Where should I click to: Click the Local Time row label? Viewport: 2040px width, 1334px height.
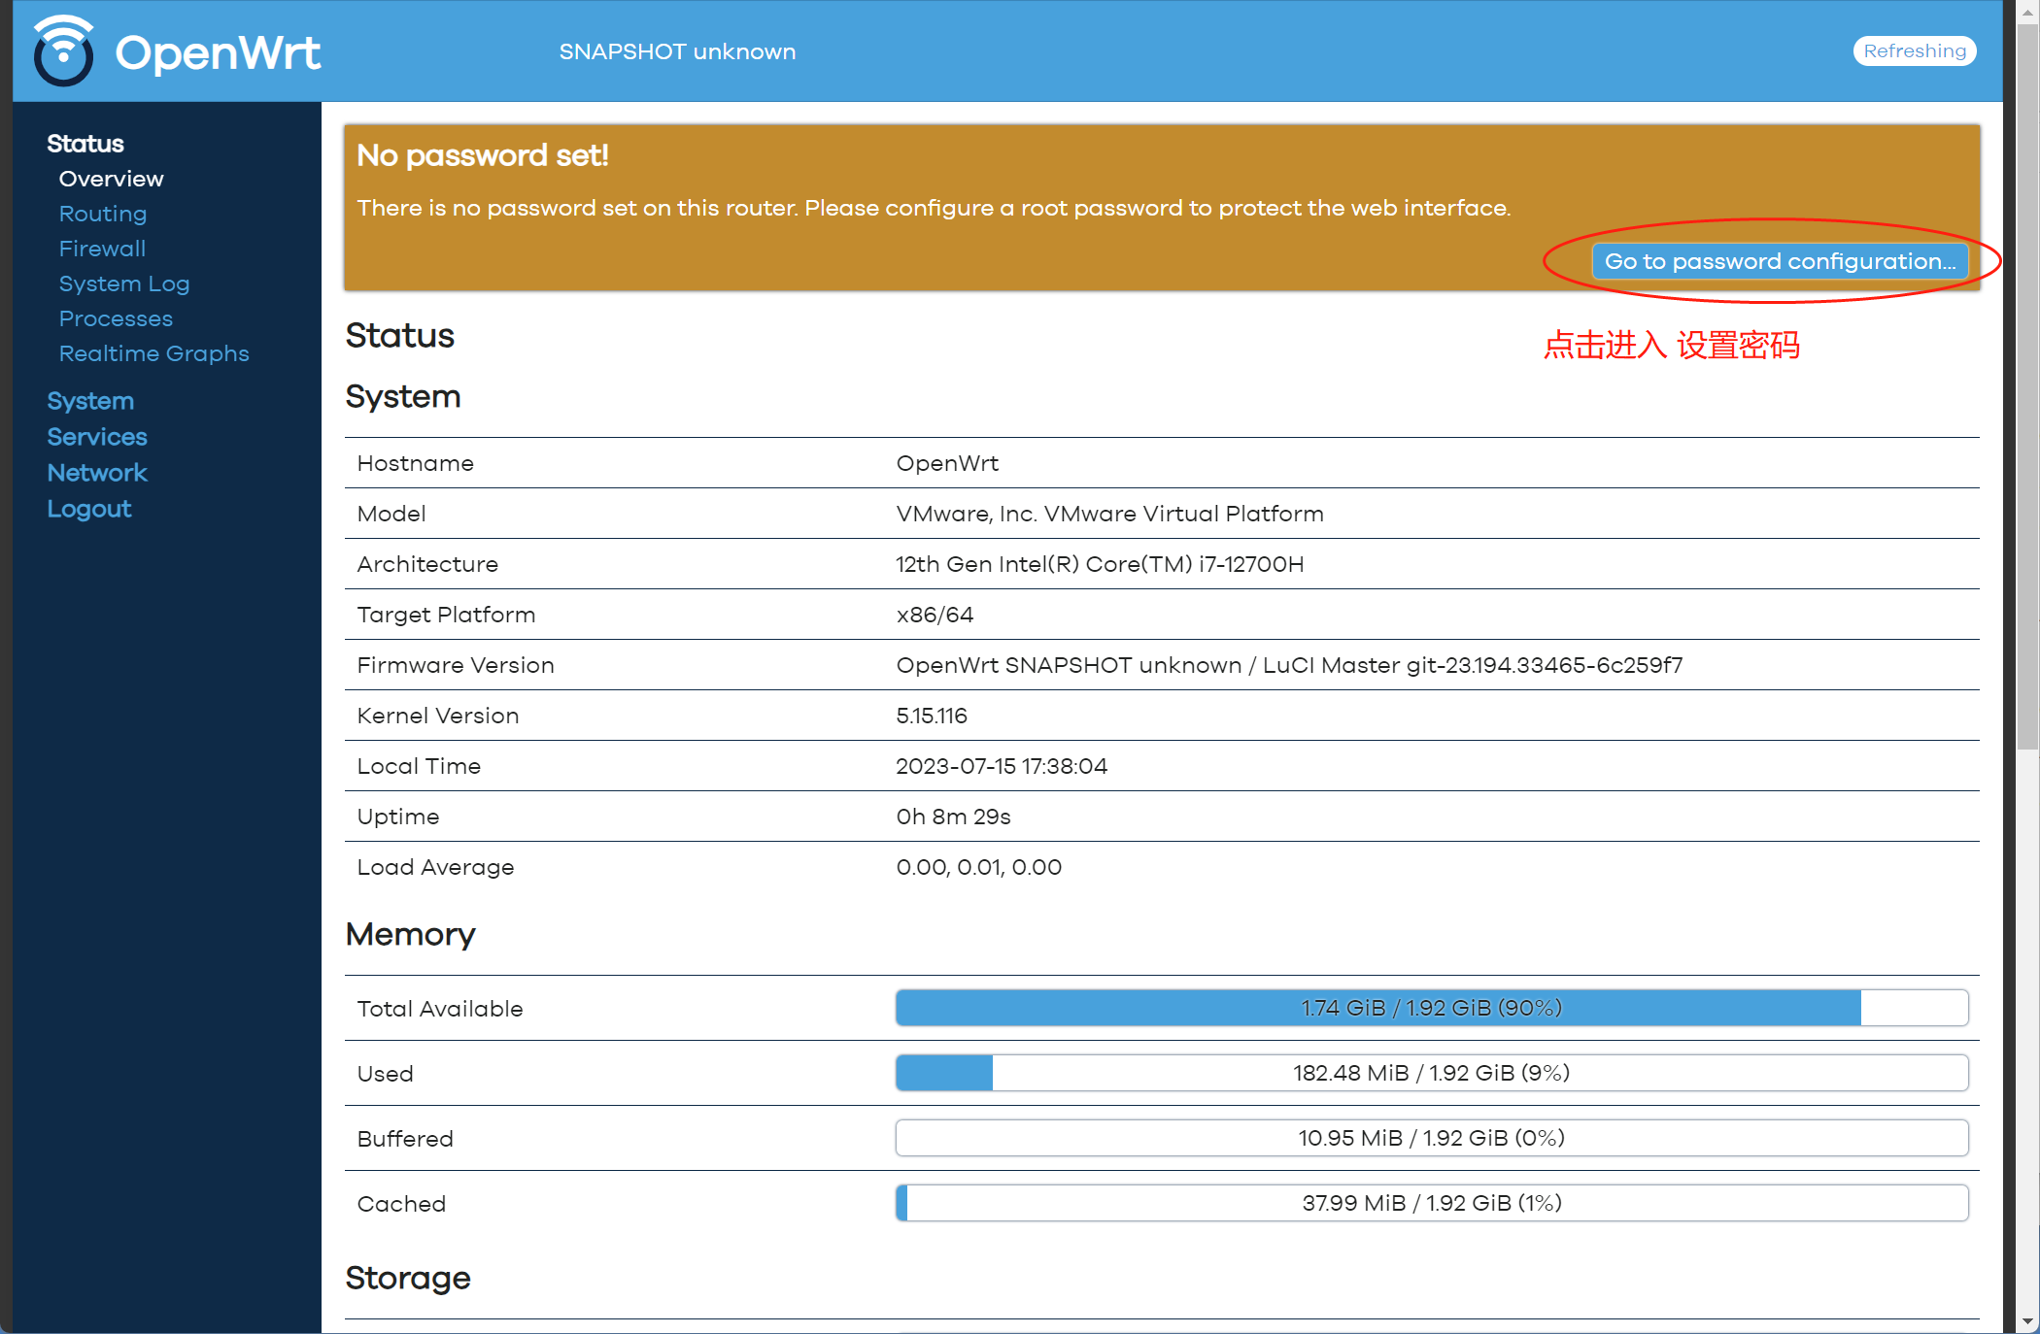(x=419, y=766)
